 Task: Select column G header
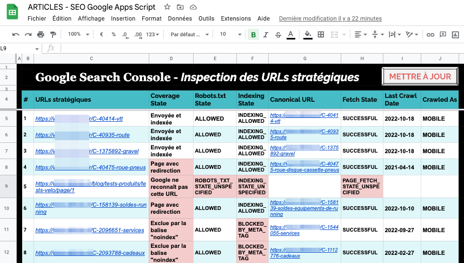305,58
